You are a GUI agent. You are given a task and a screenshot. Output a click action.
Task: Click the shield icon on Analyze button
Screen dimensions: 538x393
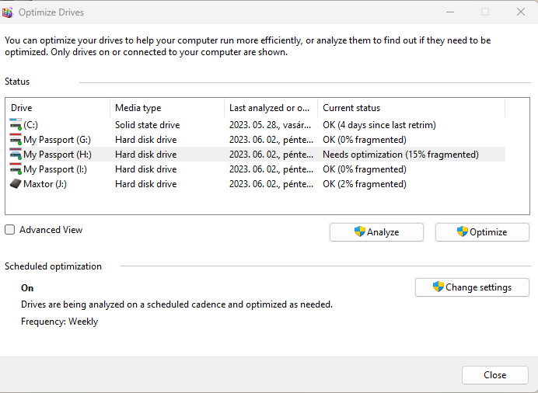tap(360, 231)
